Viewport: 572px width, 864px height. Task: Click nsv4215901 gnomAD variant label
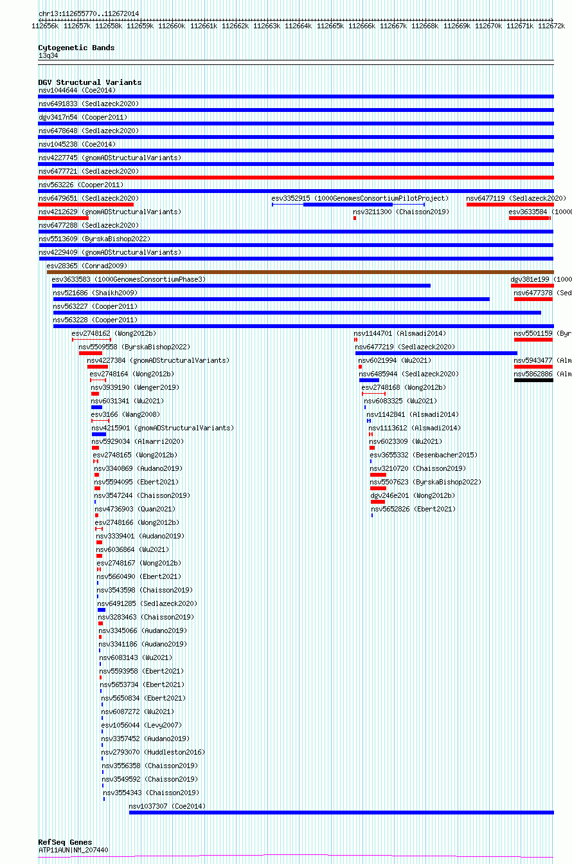(163, 428)
